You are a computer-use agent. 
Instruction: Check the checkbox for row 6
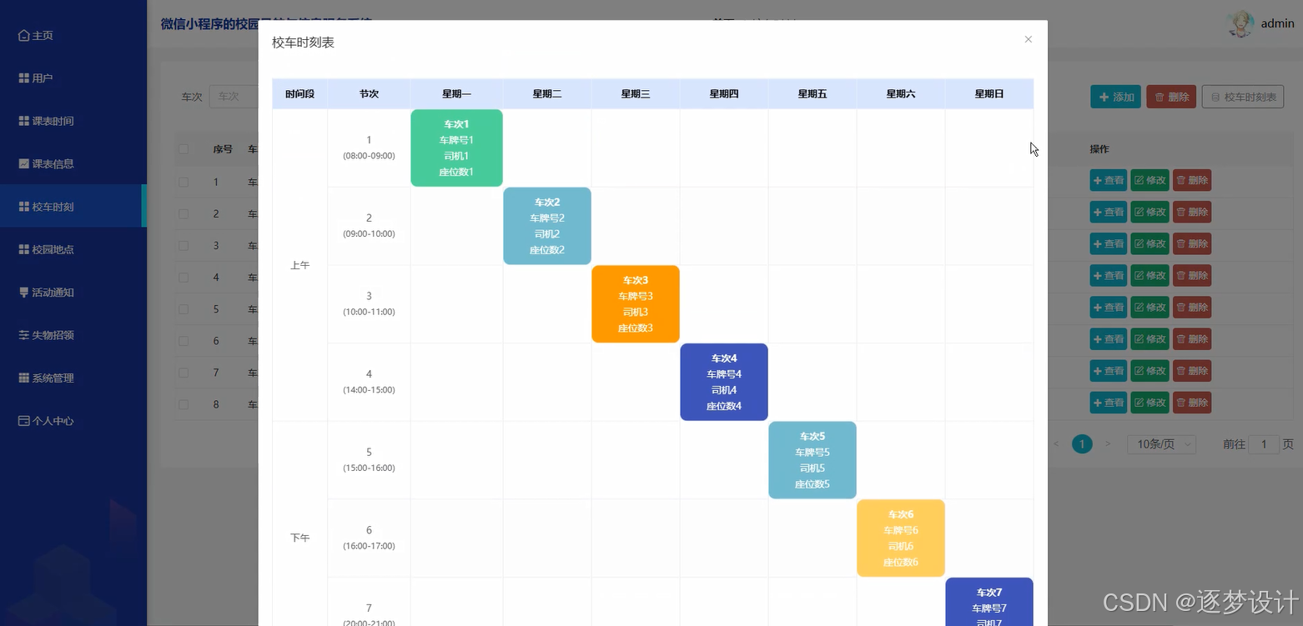(x=184, y=340)
